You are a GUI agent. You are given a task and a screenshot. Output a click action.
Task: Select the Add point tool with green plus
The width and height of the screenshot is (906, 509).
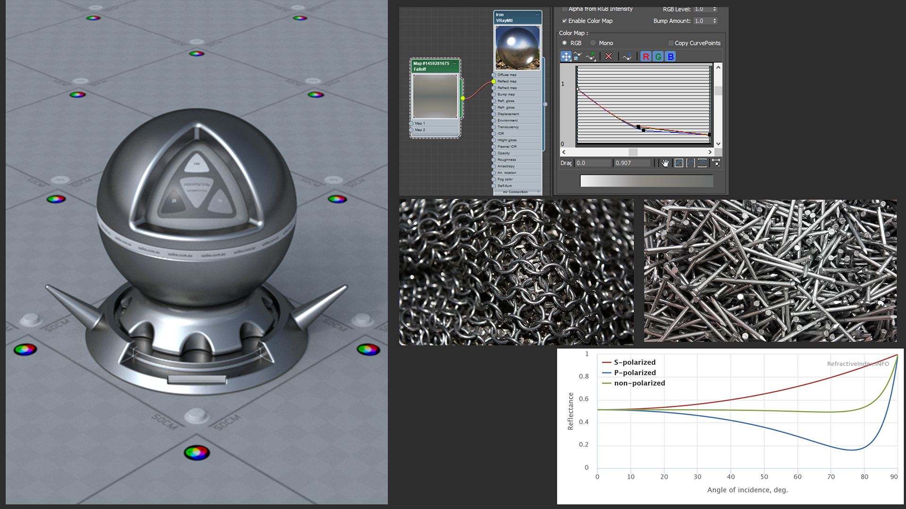tap(591, 57)
